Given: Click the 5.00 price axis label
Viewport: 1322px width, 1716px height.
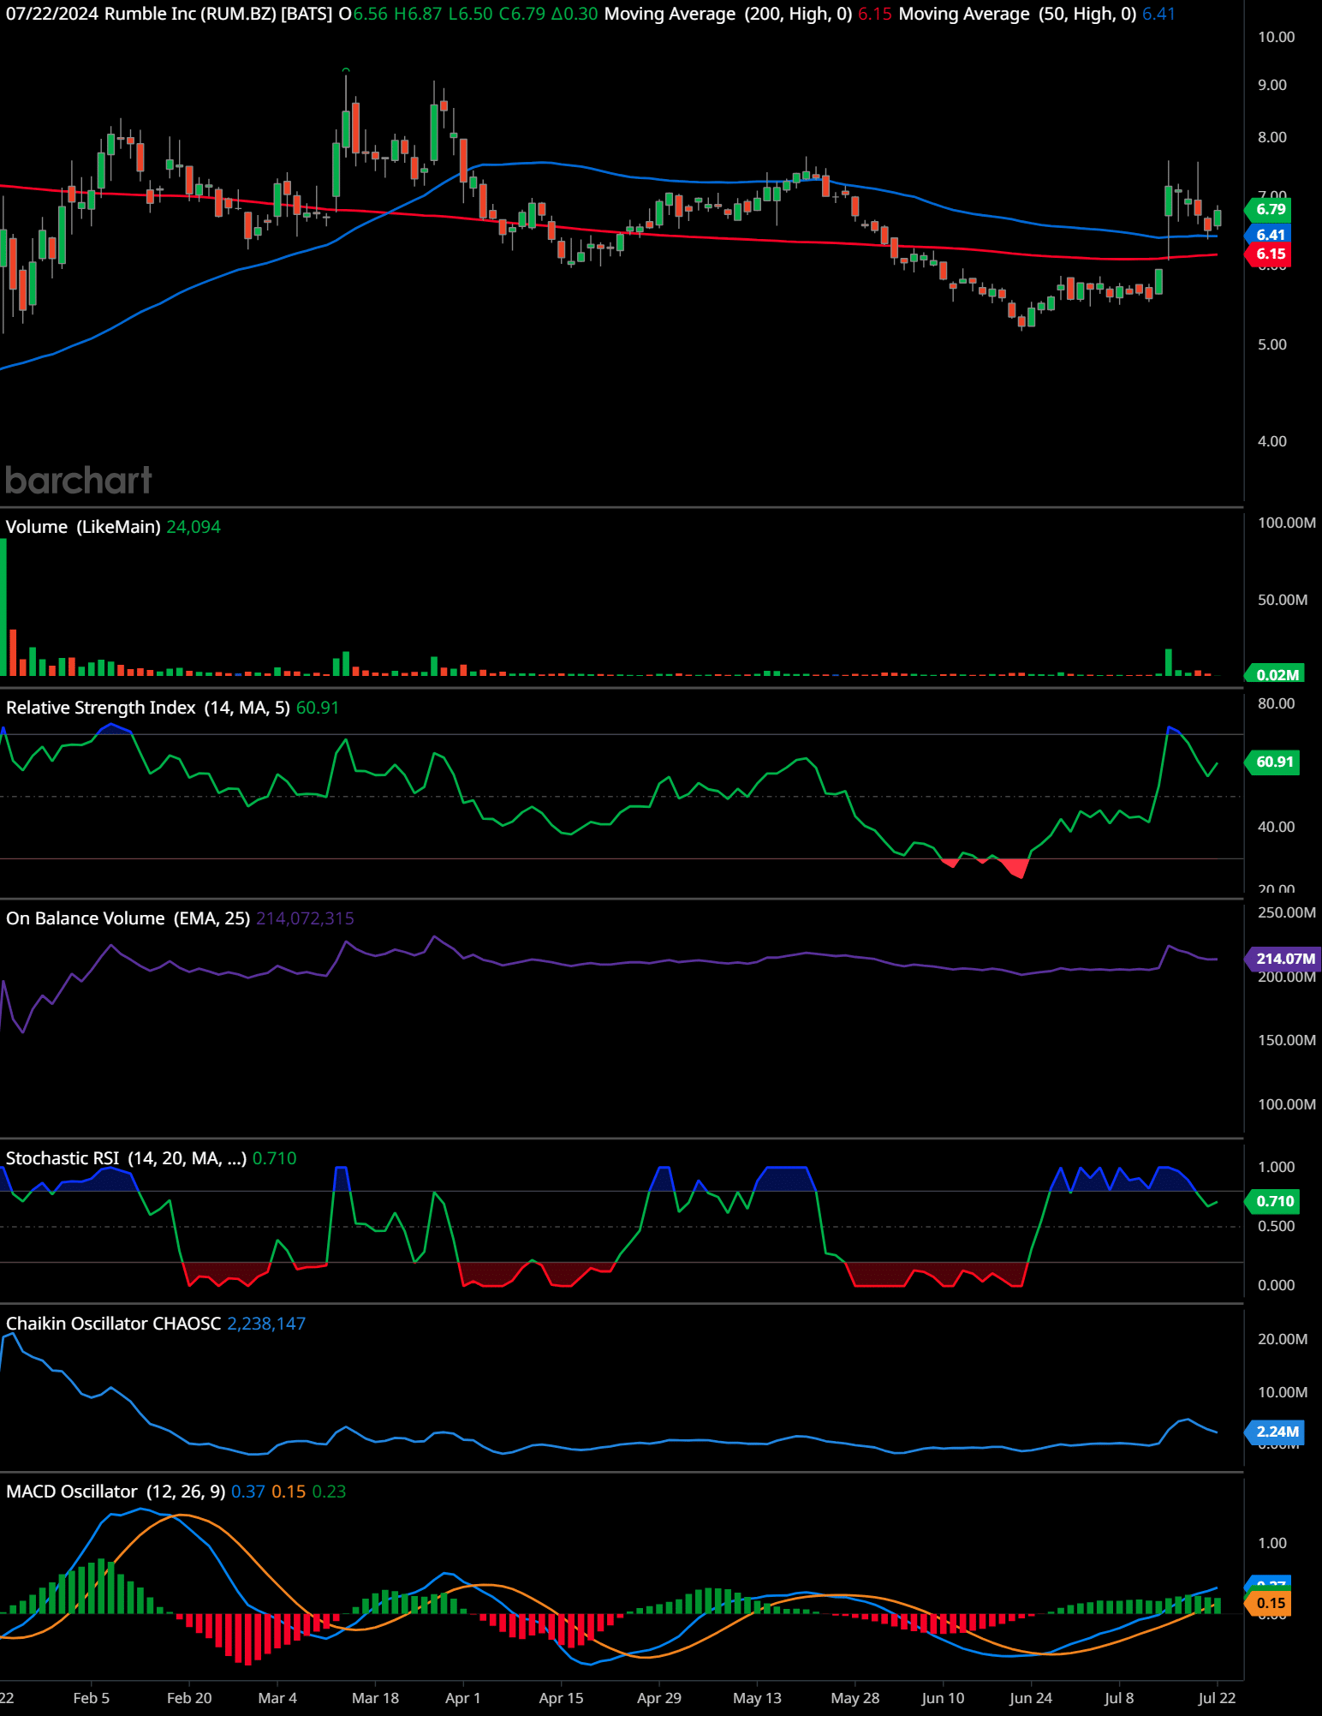Looking at the screenshot, I should [1272, 344].
